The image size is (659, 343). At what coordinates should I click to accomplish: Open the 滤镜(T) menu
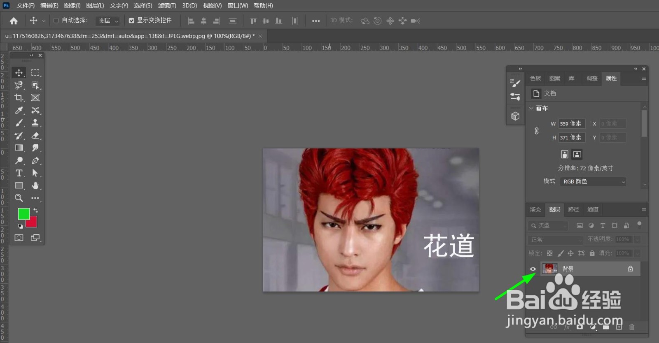167,5
